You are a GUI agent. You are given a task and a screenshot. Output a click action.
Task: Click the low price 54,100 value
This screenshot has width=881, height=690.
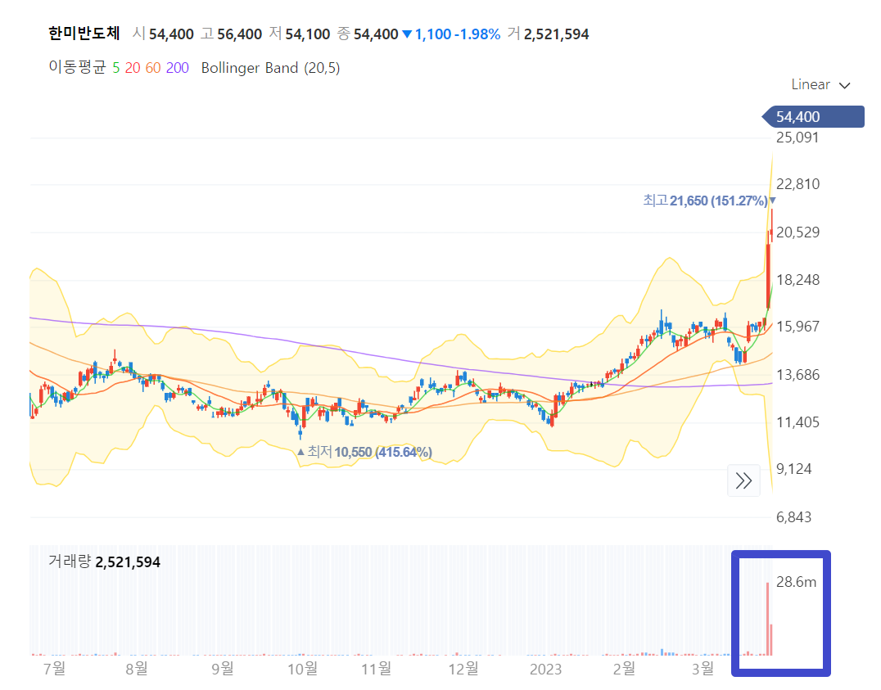(x=307, y=34)
